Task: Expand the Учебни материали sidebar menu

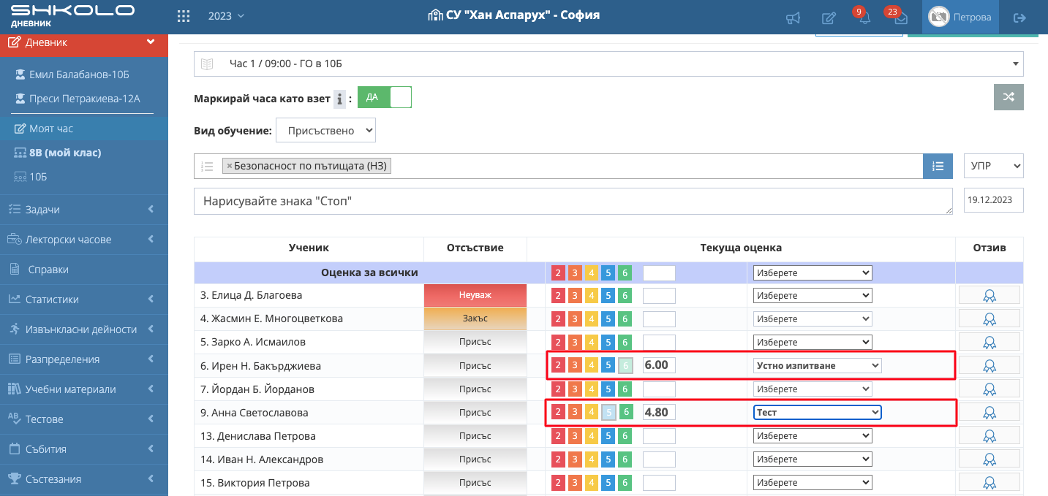Action: pos(84,389)
